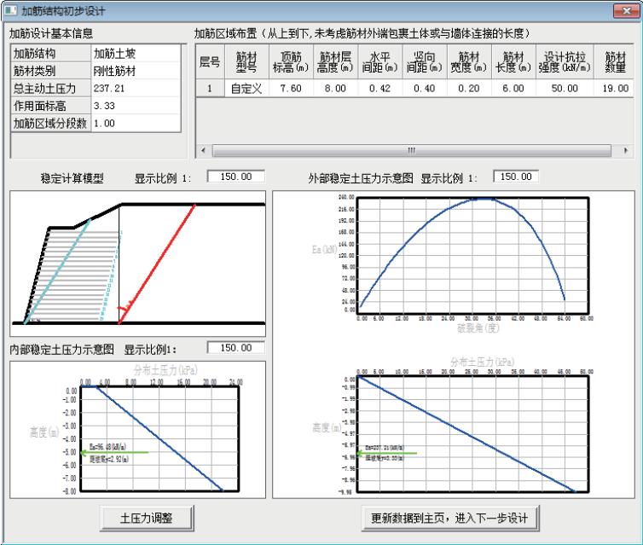Click the table scrollbar's left arrow

[202, 150]
